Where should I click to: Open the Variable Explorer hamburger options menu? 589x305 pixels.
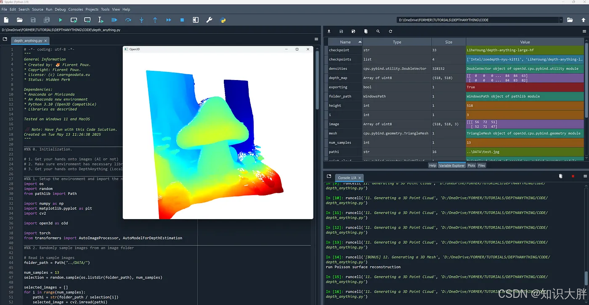pyautogui.click(x=584, y=31)
